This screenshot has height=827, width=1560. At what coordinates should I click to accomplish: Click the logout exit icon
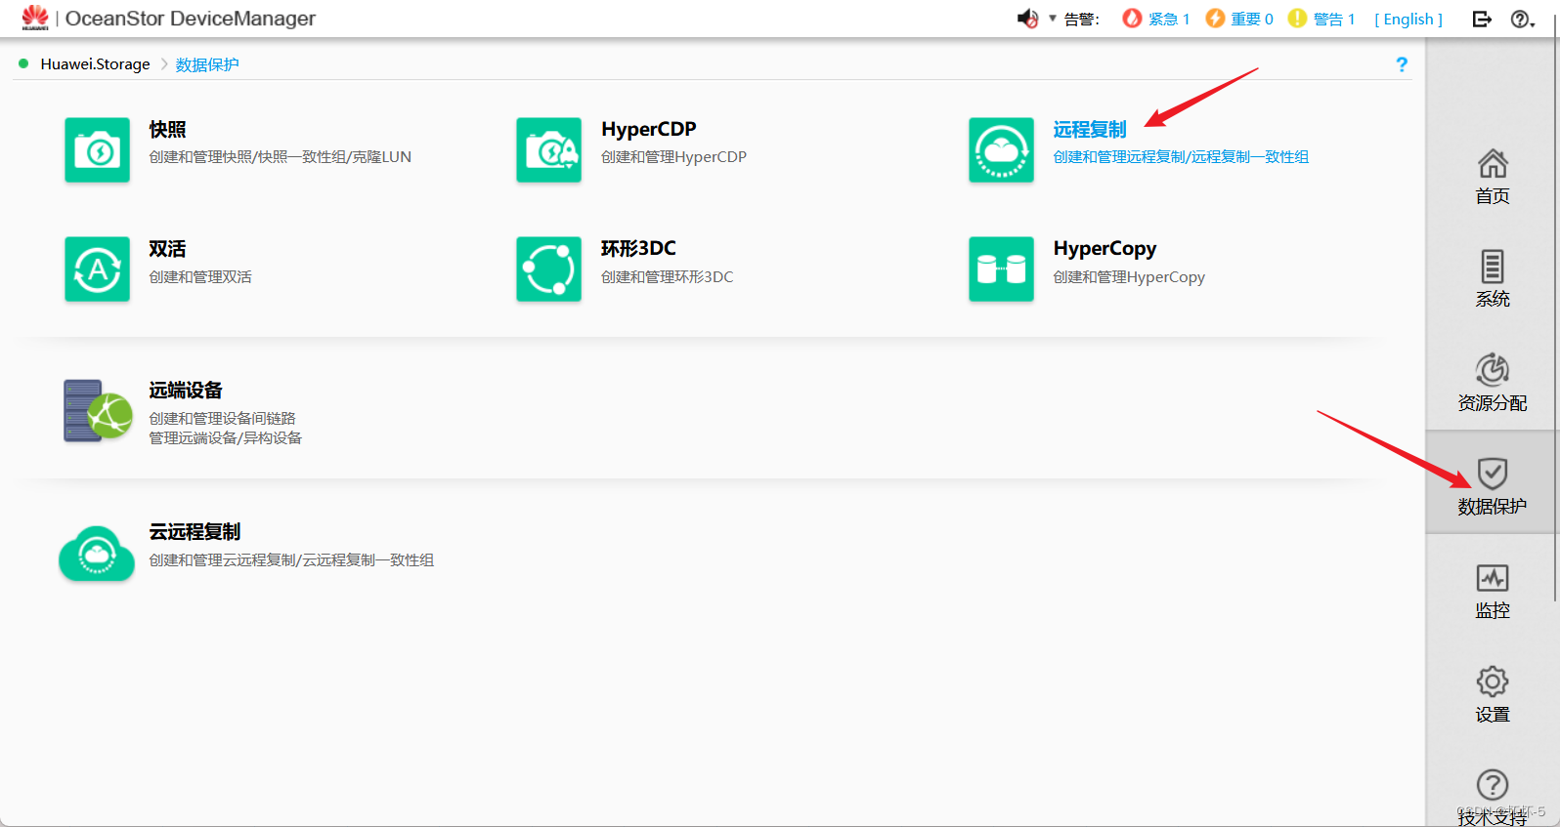tap(1482, 19)
